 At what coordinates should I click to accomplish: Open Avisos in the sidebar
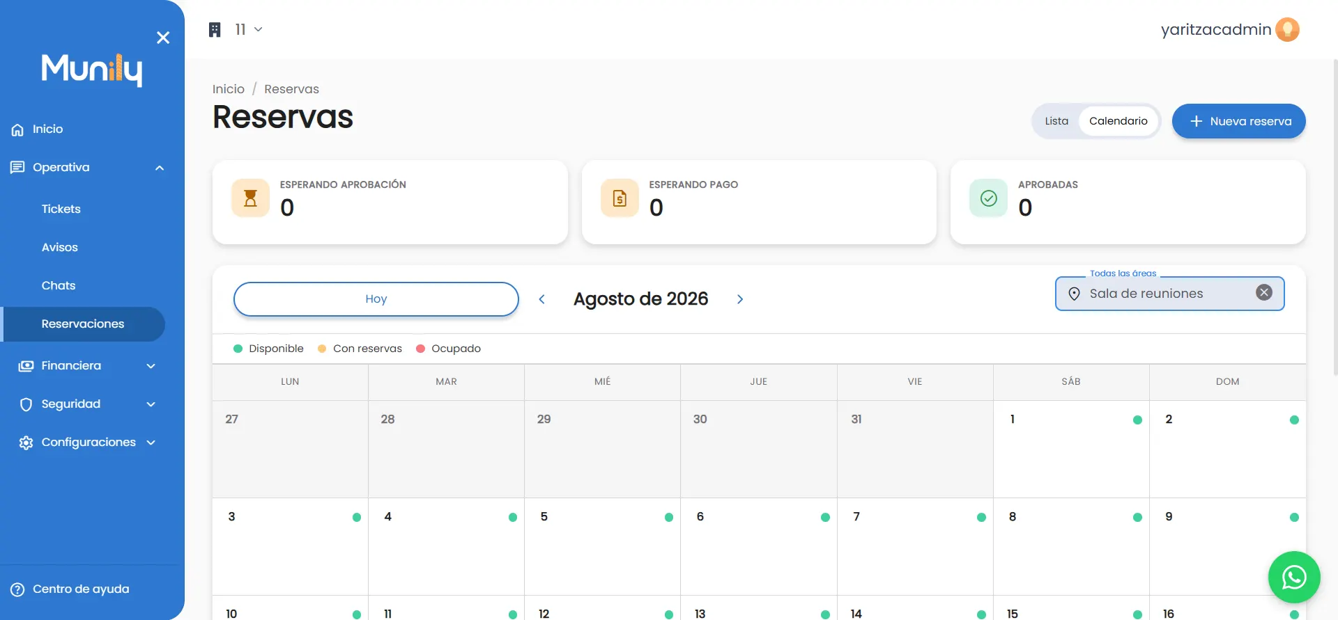59,247
